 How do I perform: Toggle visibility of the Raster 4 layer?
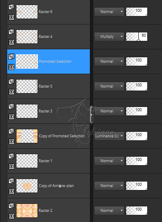(x=11, y=42)
